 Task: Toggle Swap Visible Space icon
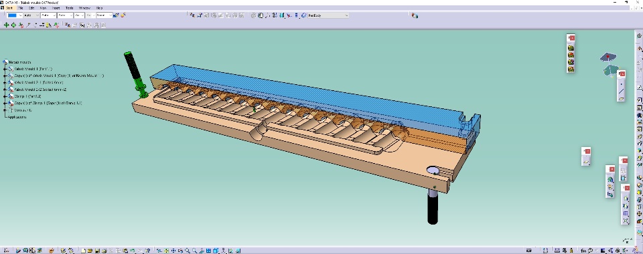point(238,251)
